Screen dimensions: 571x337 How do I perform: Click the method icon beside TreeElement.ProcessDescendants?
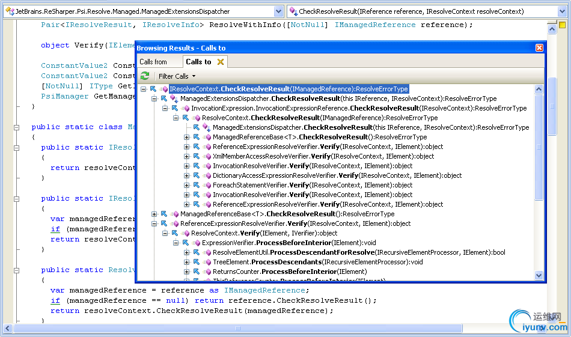[x=207, y=263]
